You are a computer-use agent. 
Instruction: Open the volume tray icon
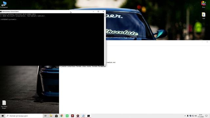tap(196, 116)
